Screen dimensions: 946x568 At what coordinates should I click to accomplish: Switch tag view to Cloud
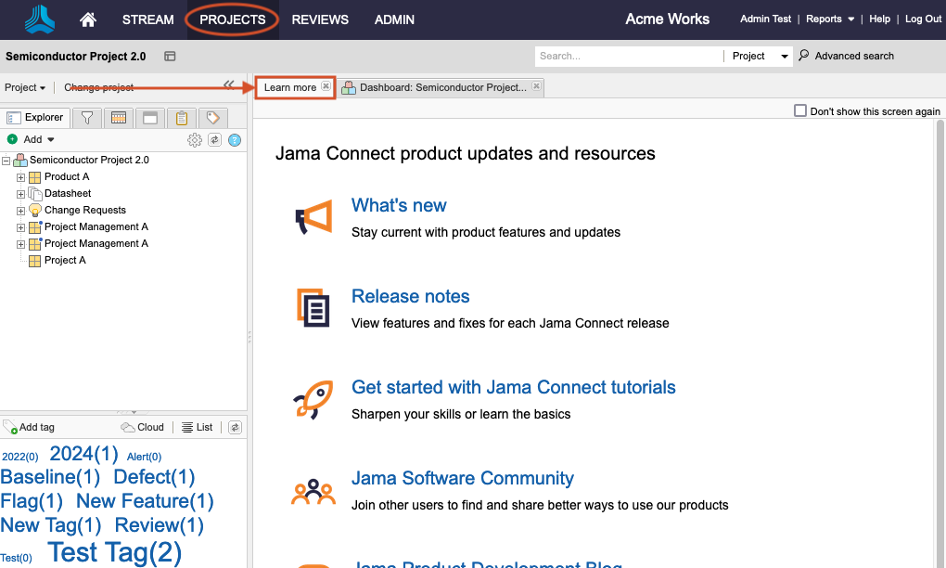coord(143,428)
